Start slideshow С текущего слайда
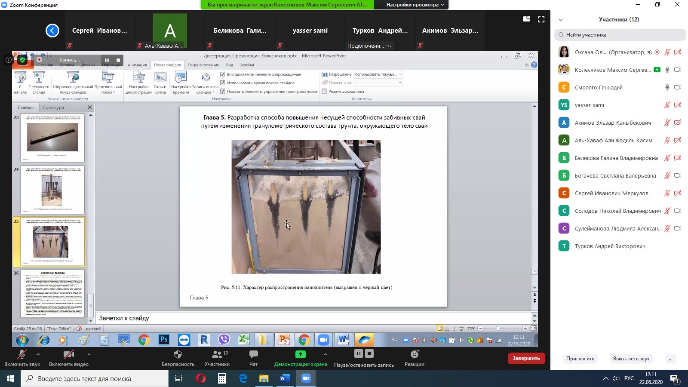688x387 pixels. tap(39, 83)
